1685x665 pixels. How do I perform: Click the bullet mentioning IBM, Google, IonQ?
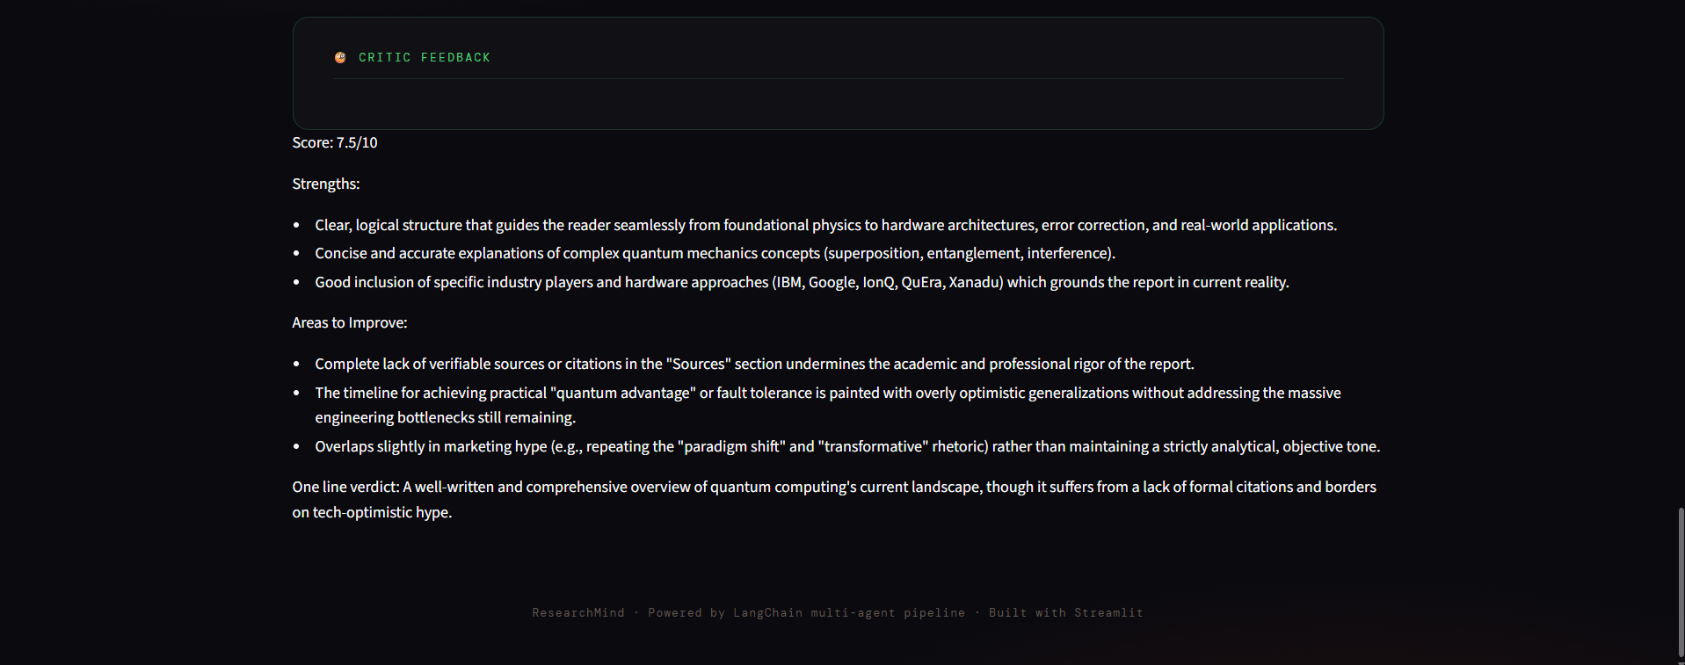802,282
